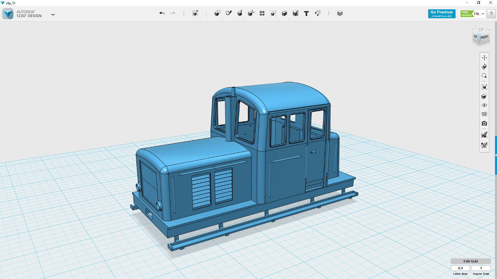Click the FRONT face of view cube

[x=485, y=38]
